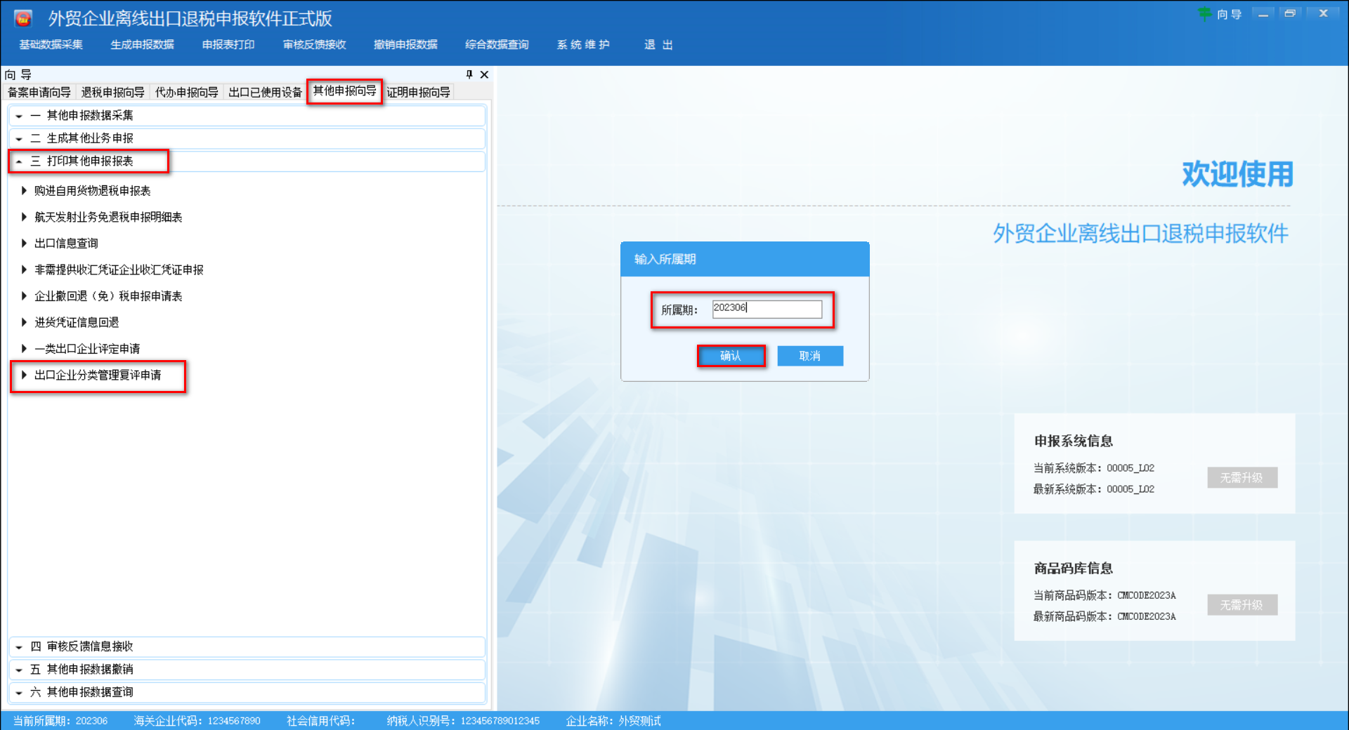Click the 所属期 input field
This screenshot has height=730, width=1349.
point(767,309)
